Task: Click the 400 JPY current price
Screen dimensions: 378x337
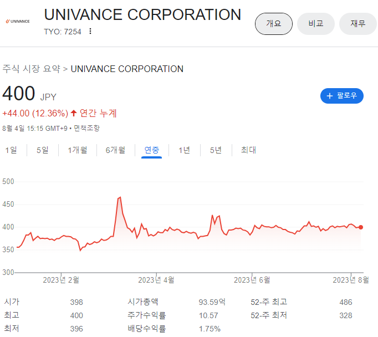Action: [29, 94]
